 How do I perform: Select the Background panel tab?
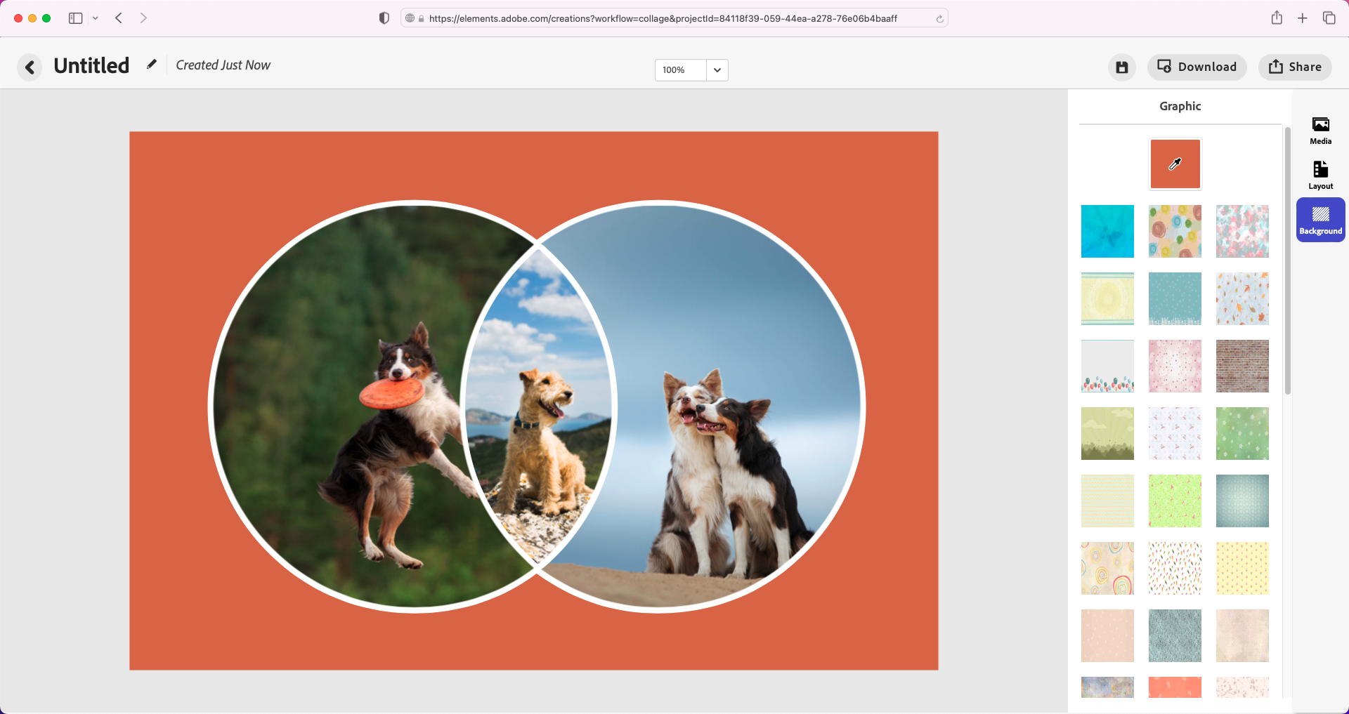tap(1320, 220)
